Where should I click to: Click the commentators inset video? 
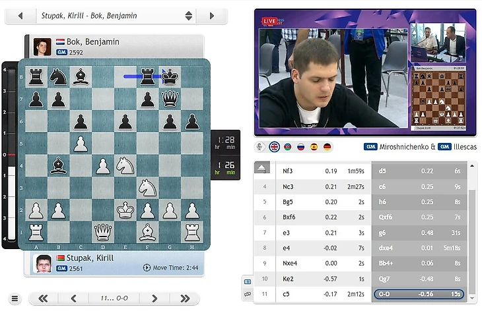click(x=438, y=42)
